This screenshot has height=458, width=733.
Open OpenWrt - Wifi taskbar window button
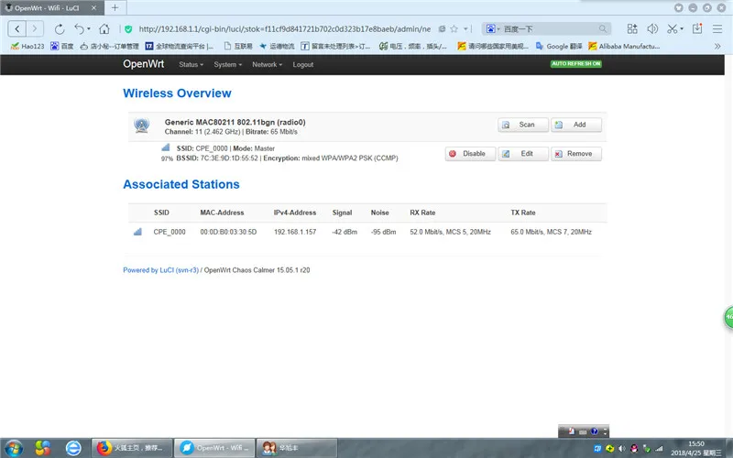(x=215, y=448)
